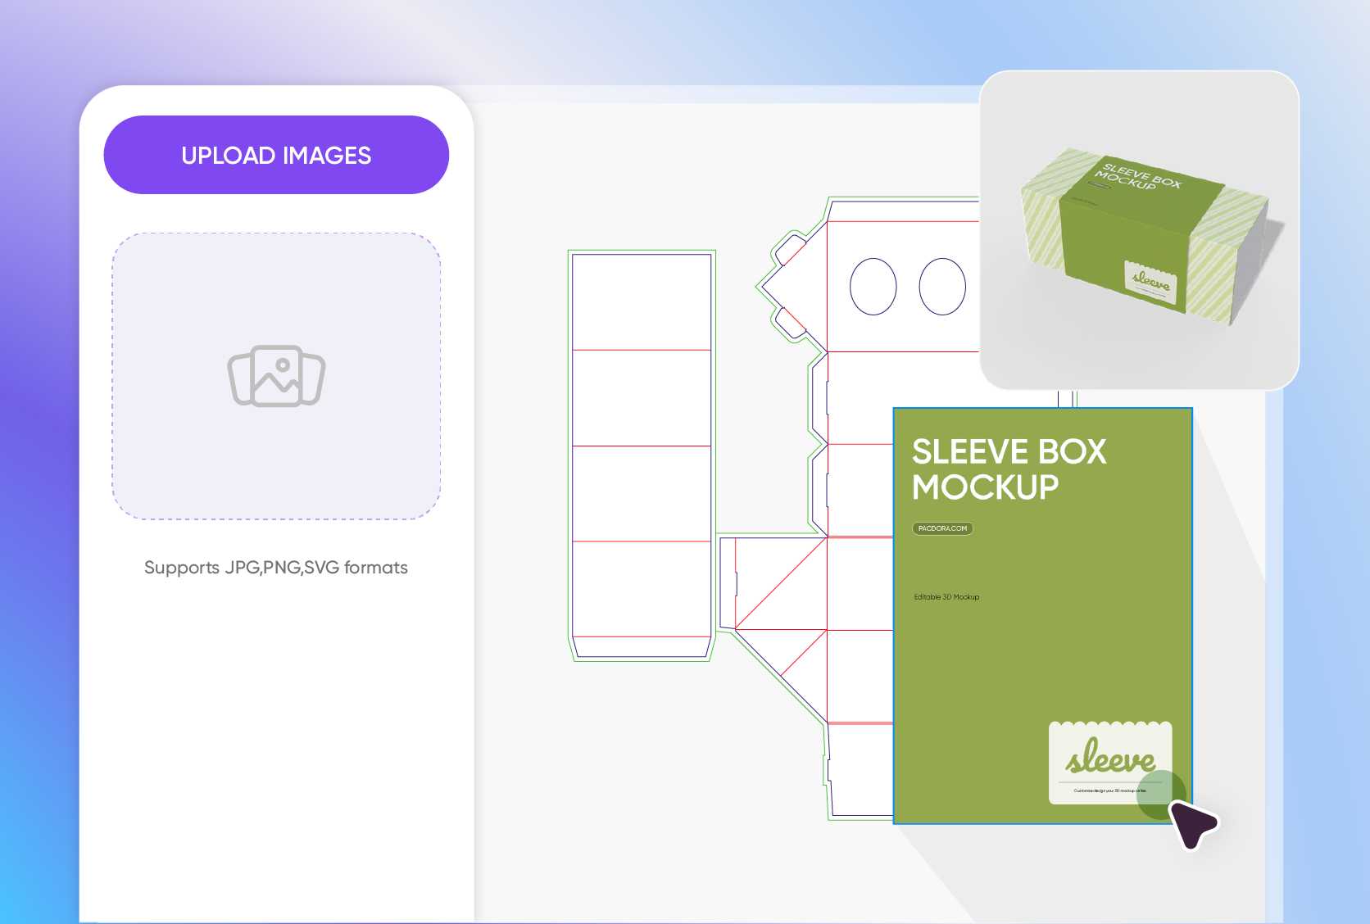Image resolution: width=1370 pixels, height=924 pixels.
Task: Click the green SLEEVE BOX MOCKUP artwork color area
Action: (x=983, y=655)
